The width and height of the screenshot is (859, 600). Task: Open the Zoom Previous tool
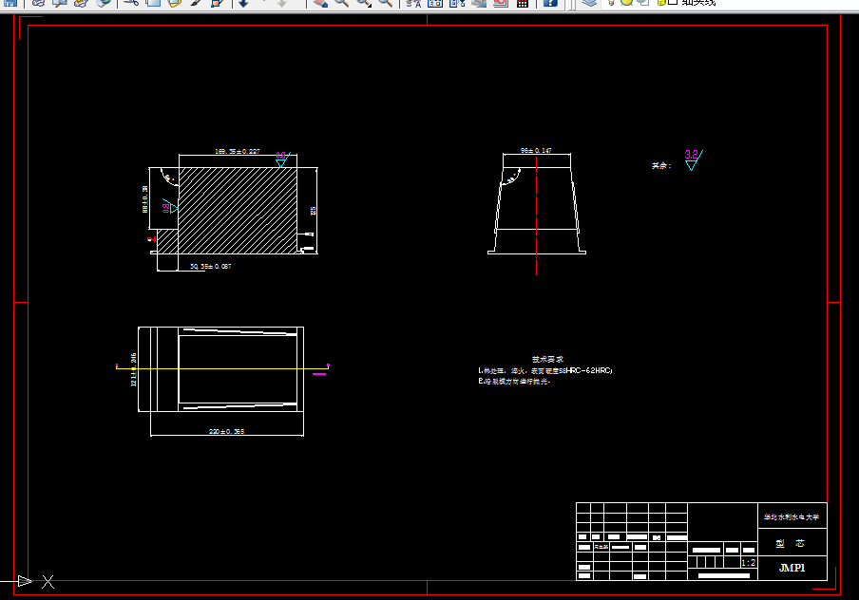[386, 3]
